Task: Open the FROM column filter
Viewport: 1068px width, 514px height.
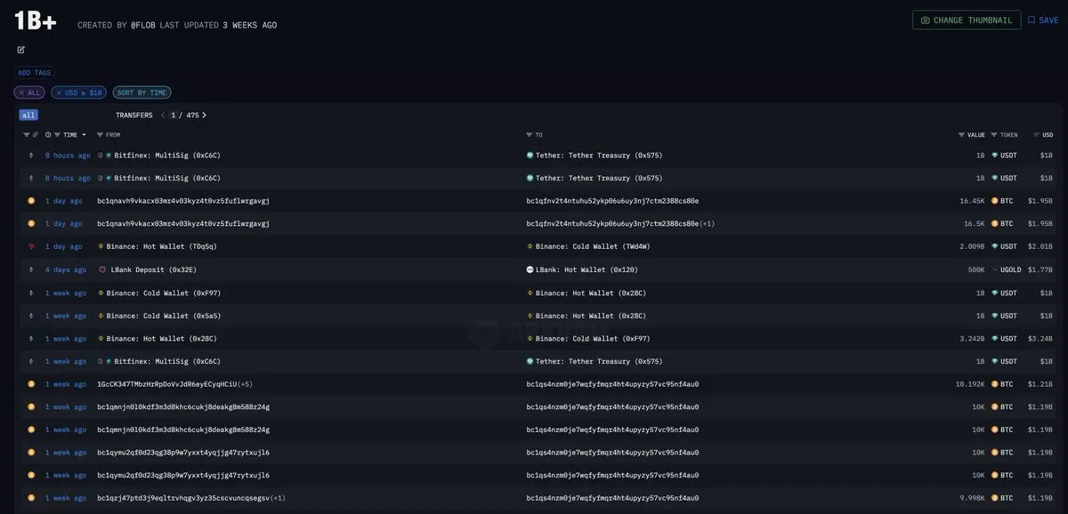Action: pos(100,135)
